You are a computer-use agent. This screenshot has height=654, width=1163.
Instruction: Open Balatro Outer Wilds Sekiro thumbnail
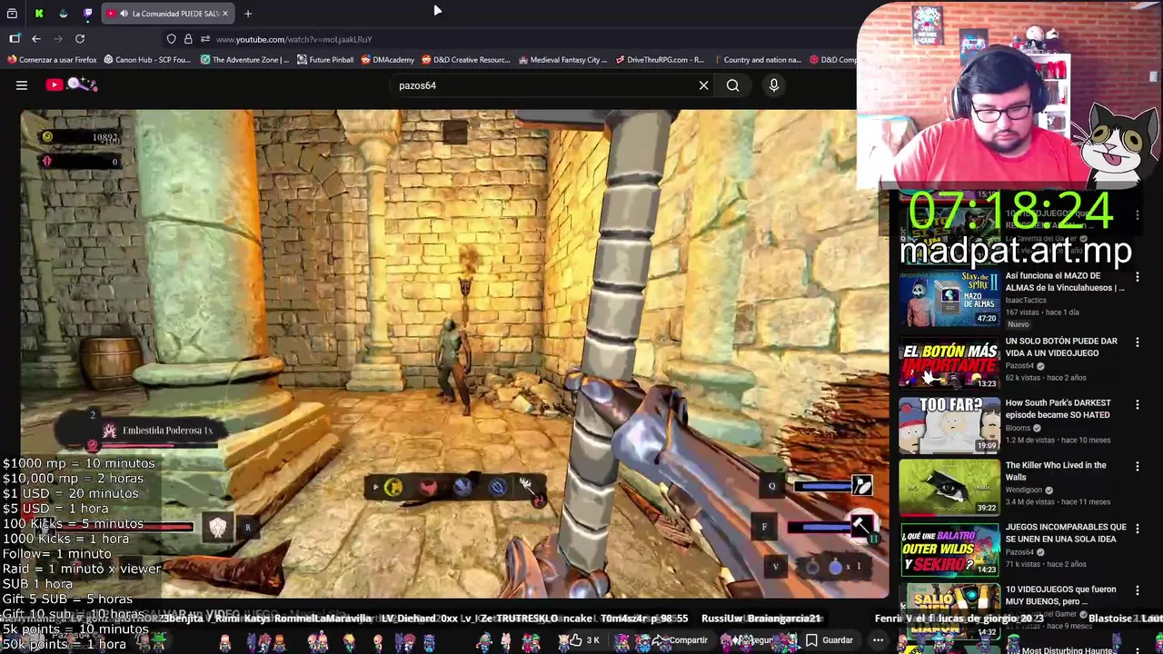[x=949, y=549]
